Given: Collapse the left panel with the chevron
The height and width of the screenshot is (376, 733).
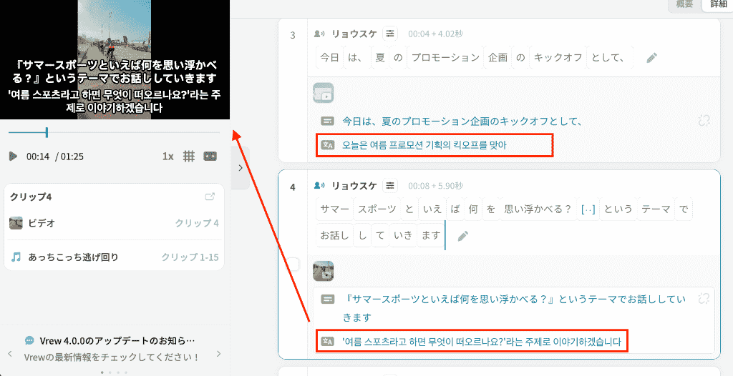Looking at the screenshot, I should (241, 168).
